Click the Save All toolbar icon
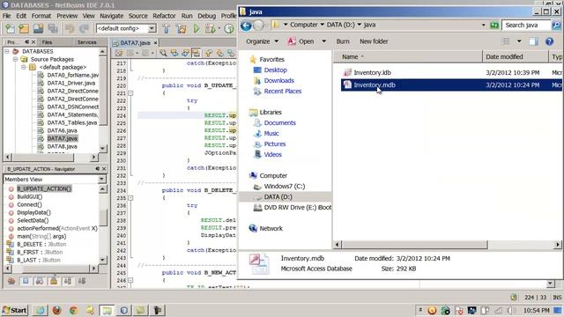564x317 pixels. 53,28
